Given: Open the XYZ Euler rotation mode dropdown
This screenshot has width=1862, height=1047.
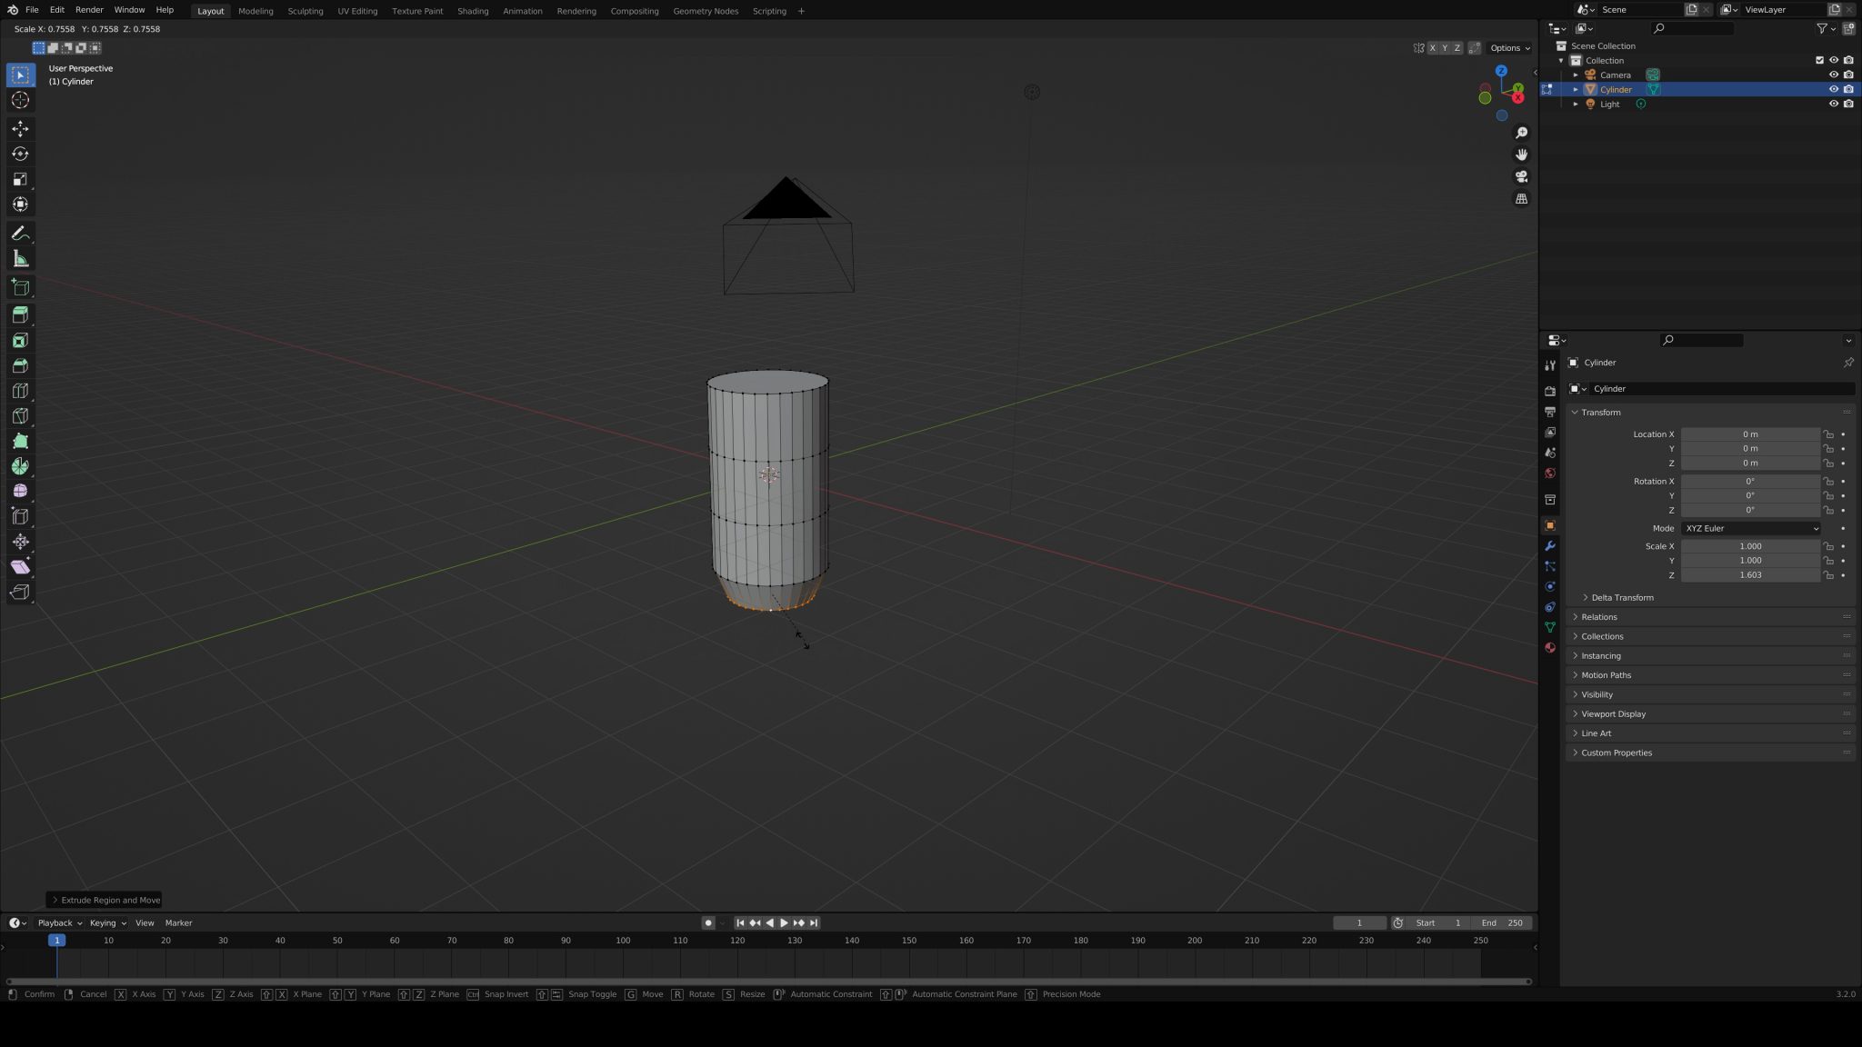Looking at the screenshot, I should pos(1750,528).
